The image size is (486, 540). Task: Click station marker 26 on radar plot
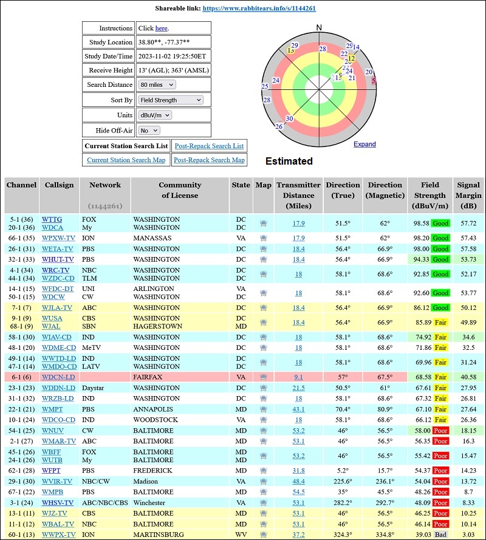coord(279,126)
